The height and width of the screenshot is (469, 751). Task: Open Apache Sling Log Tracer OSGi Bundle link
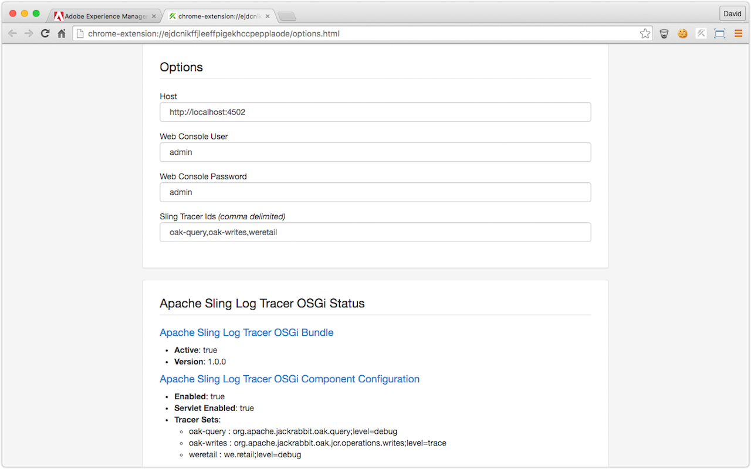pos(246,332)
